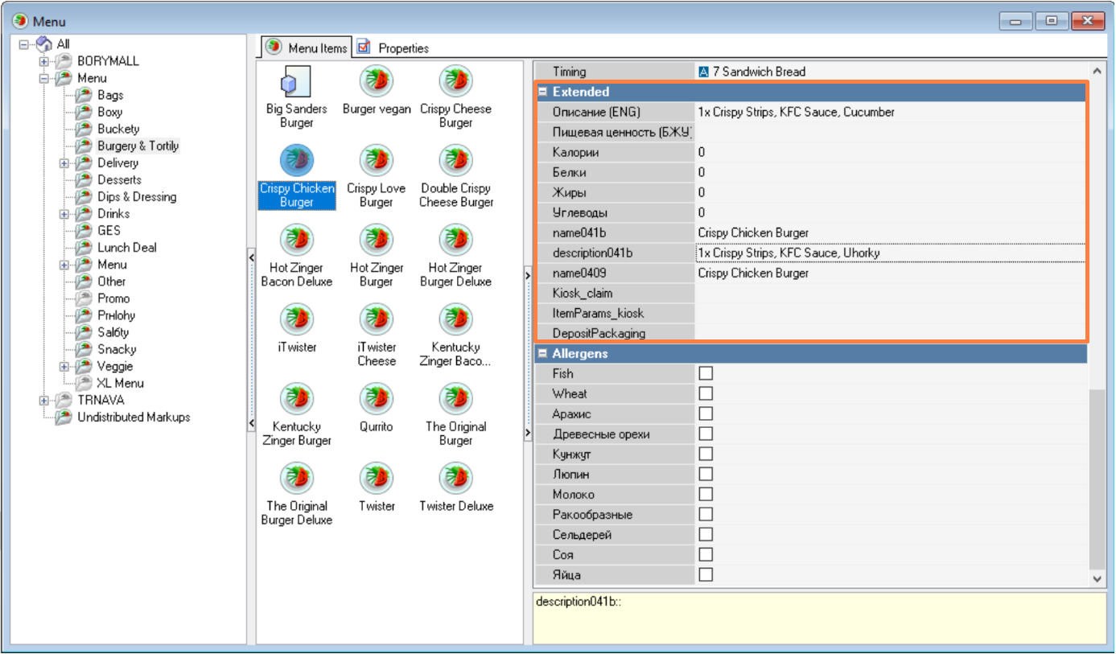Collapse the top-level Menu tree node
The width and height of the screenshot is (1116, 654).
point(43,78)
